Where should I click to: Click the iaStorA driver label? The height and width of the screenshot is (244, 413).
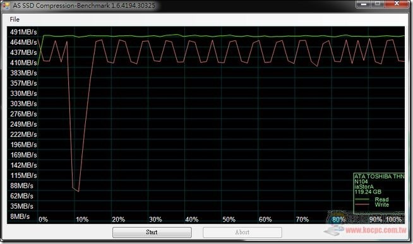point(364,187)
